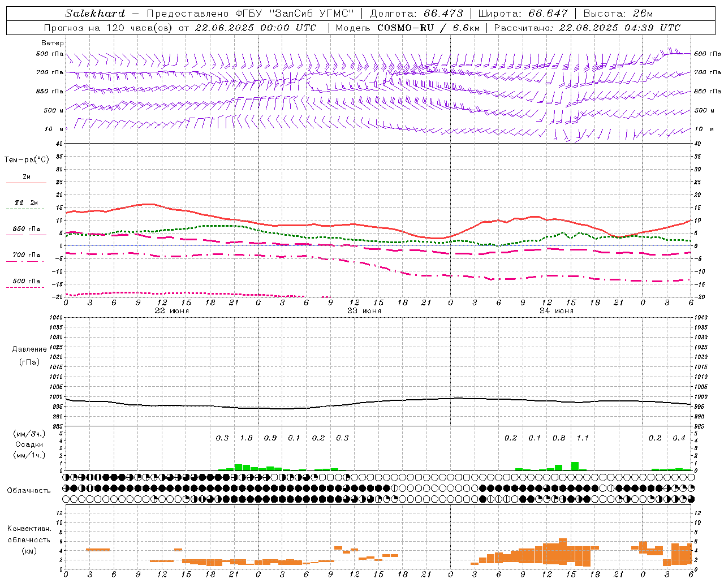This screenshot has height=579, width=724.
Task: Click the 0.9 precipitation value
Action: (270, 438)
